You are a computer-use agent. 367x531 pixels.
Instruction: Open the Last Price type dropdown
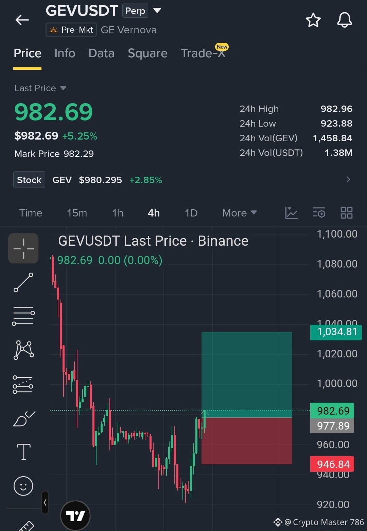tap(40, 88)
